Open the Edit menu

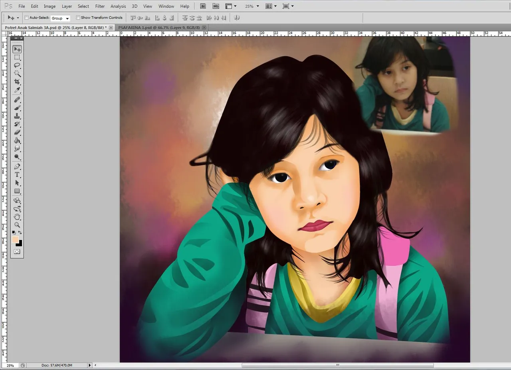(35, 6)
